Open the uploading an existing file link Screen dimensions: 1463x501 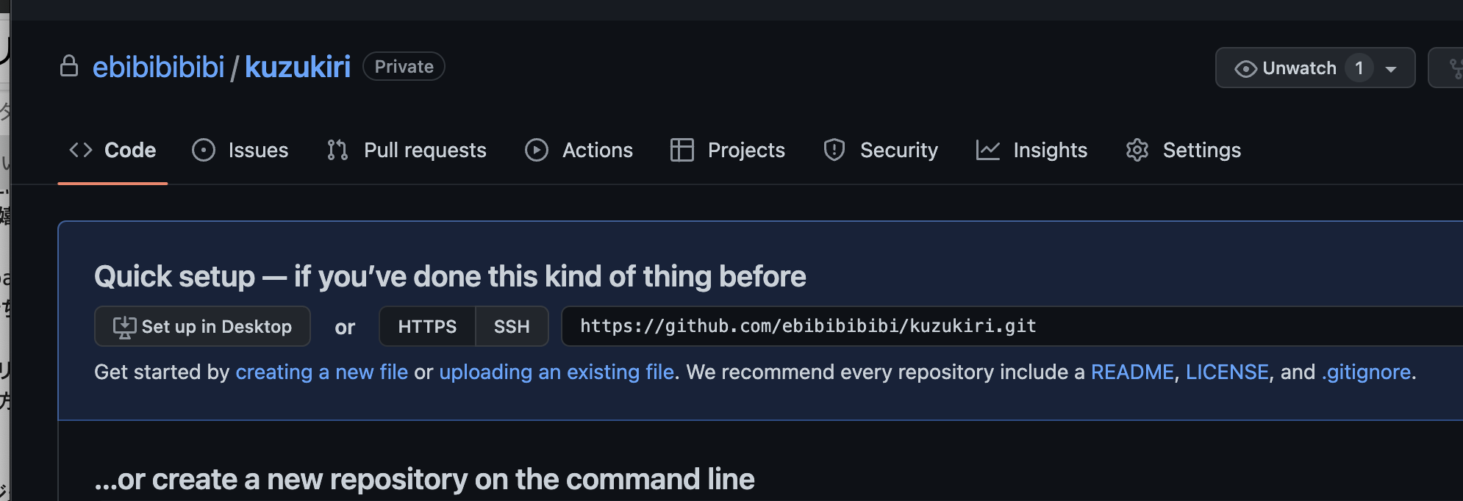557,372
